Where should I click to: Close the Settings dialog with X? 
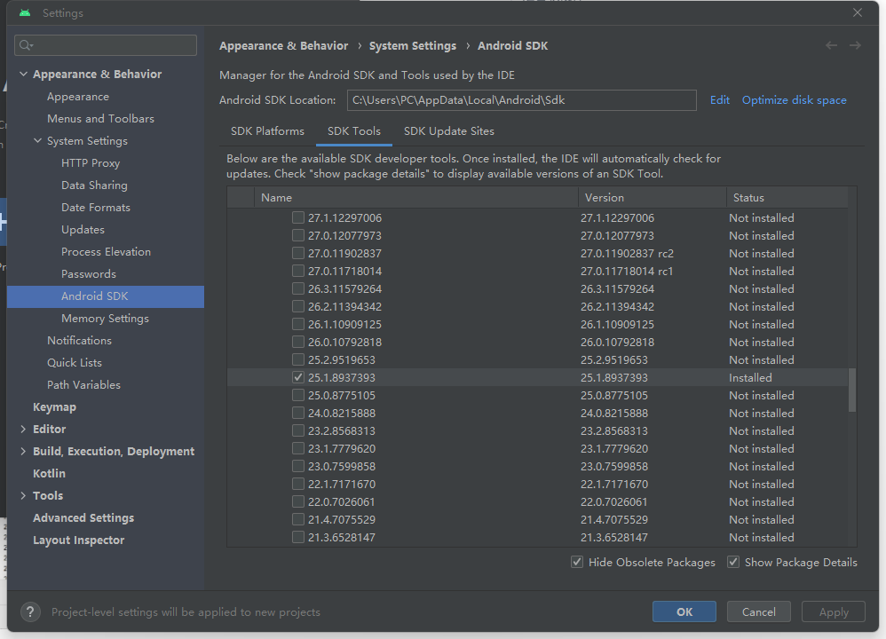[858, 12]
